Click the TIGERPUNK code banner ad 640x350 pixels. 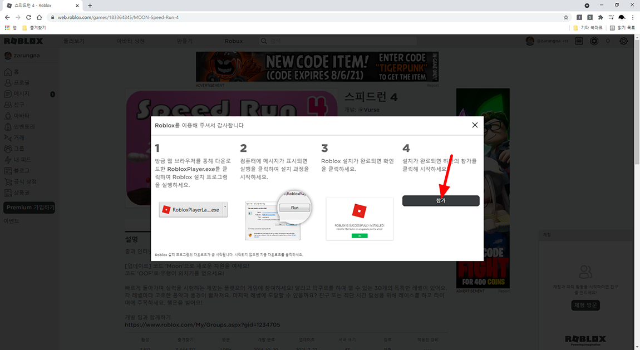317,67
